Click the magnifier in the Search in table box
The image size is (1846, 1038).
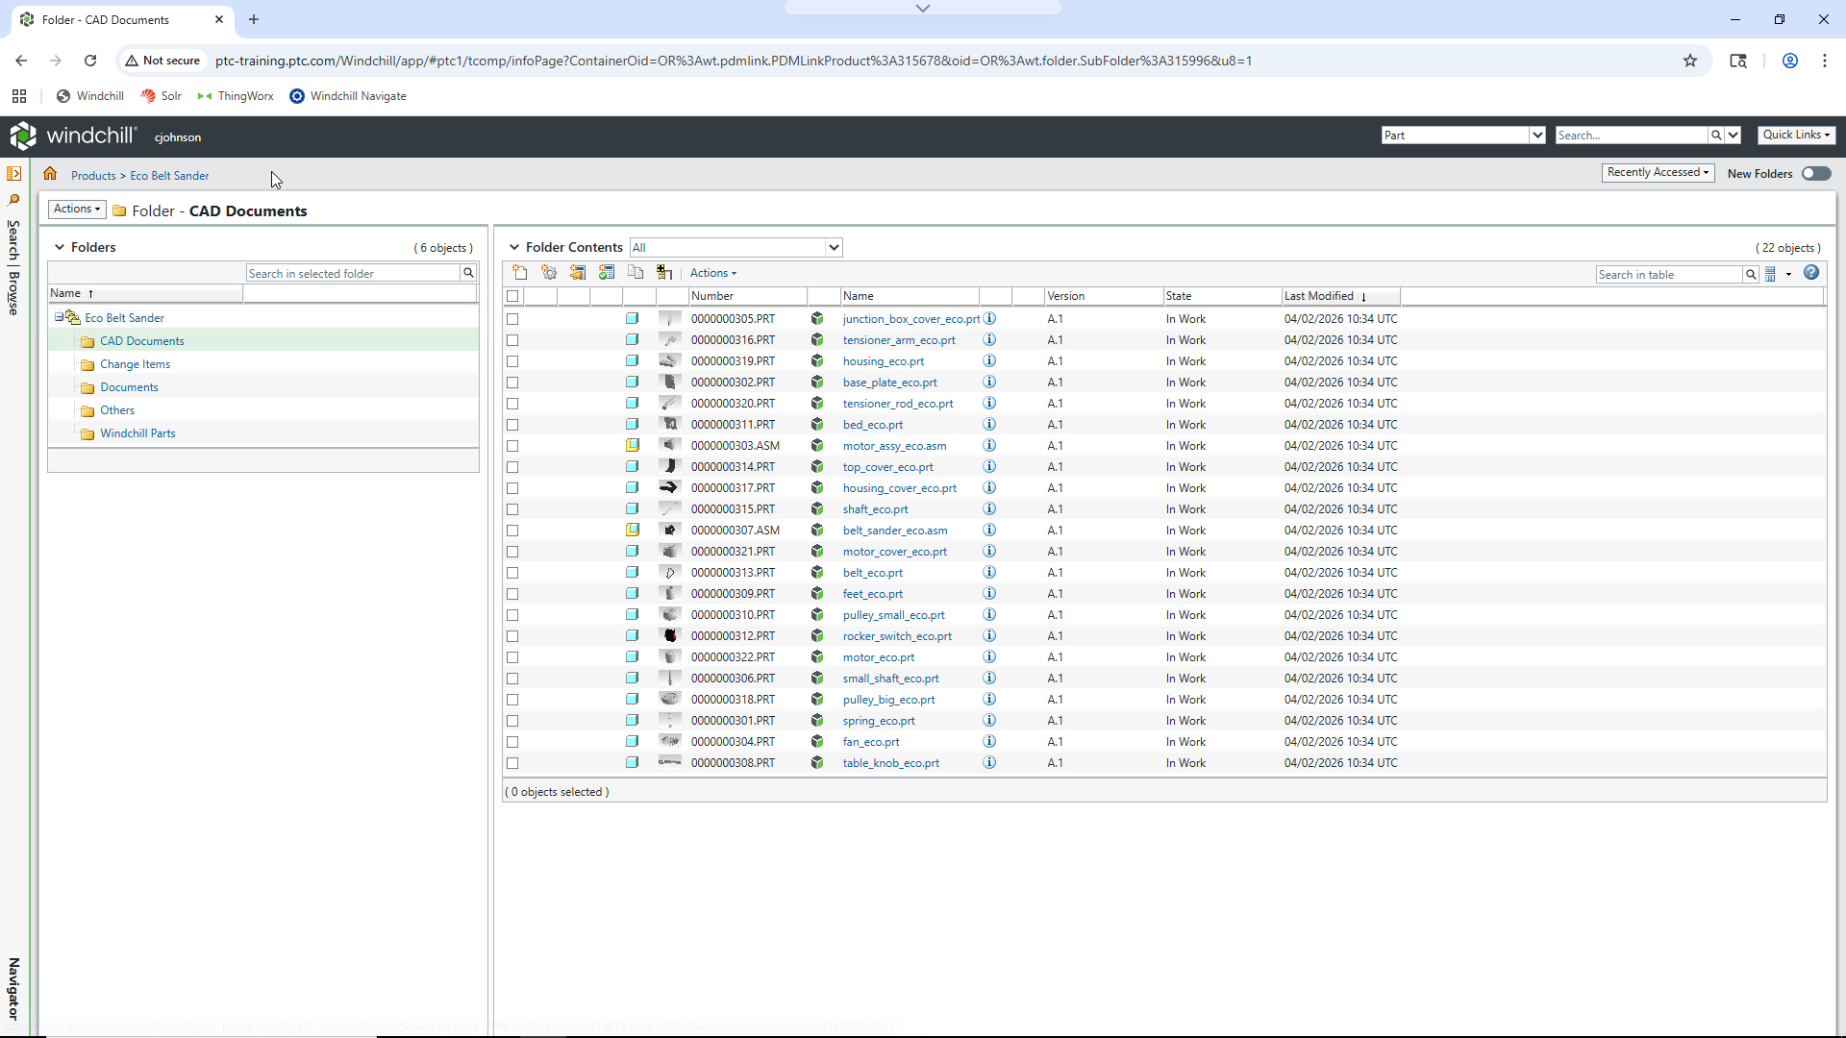[1751, 275]
